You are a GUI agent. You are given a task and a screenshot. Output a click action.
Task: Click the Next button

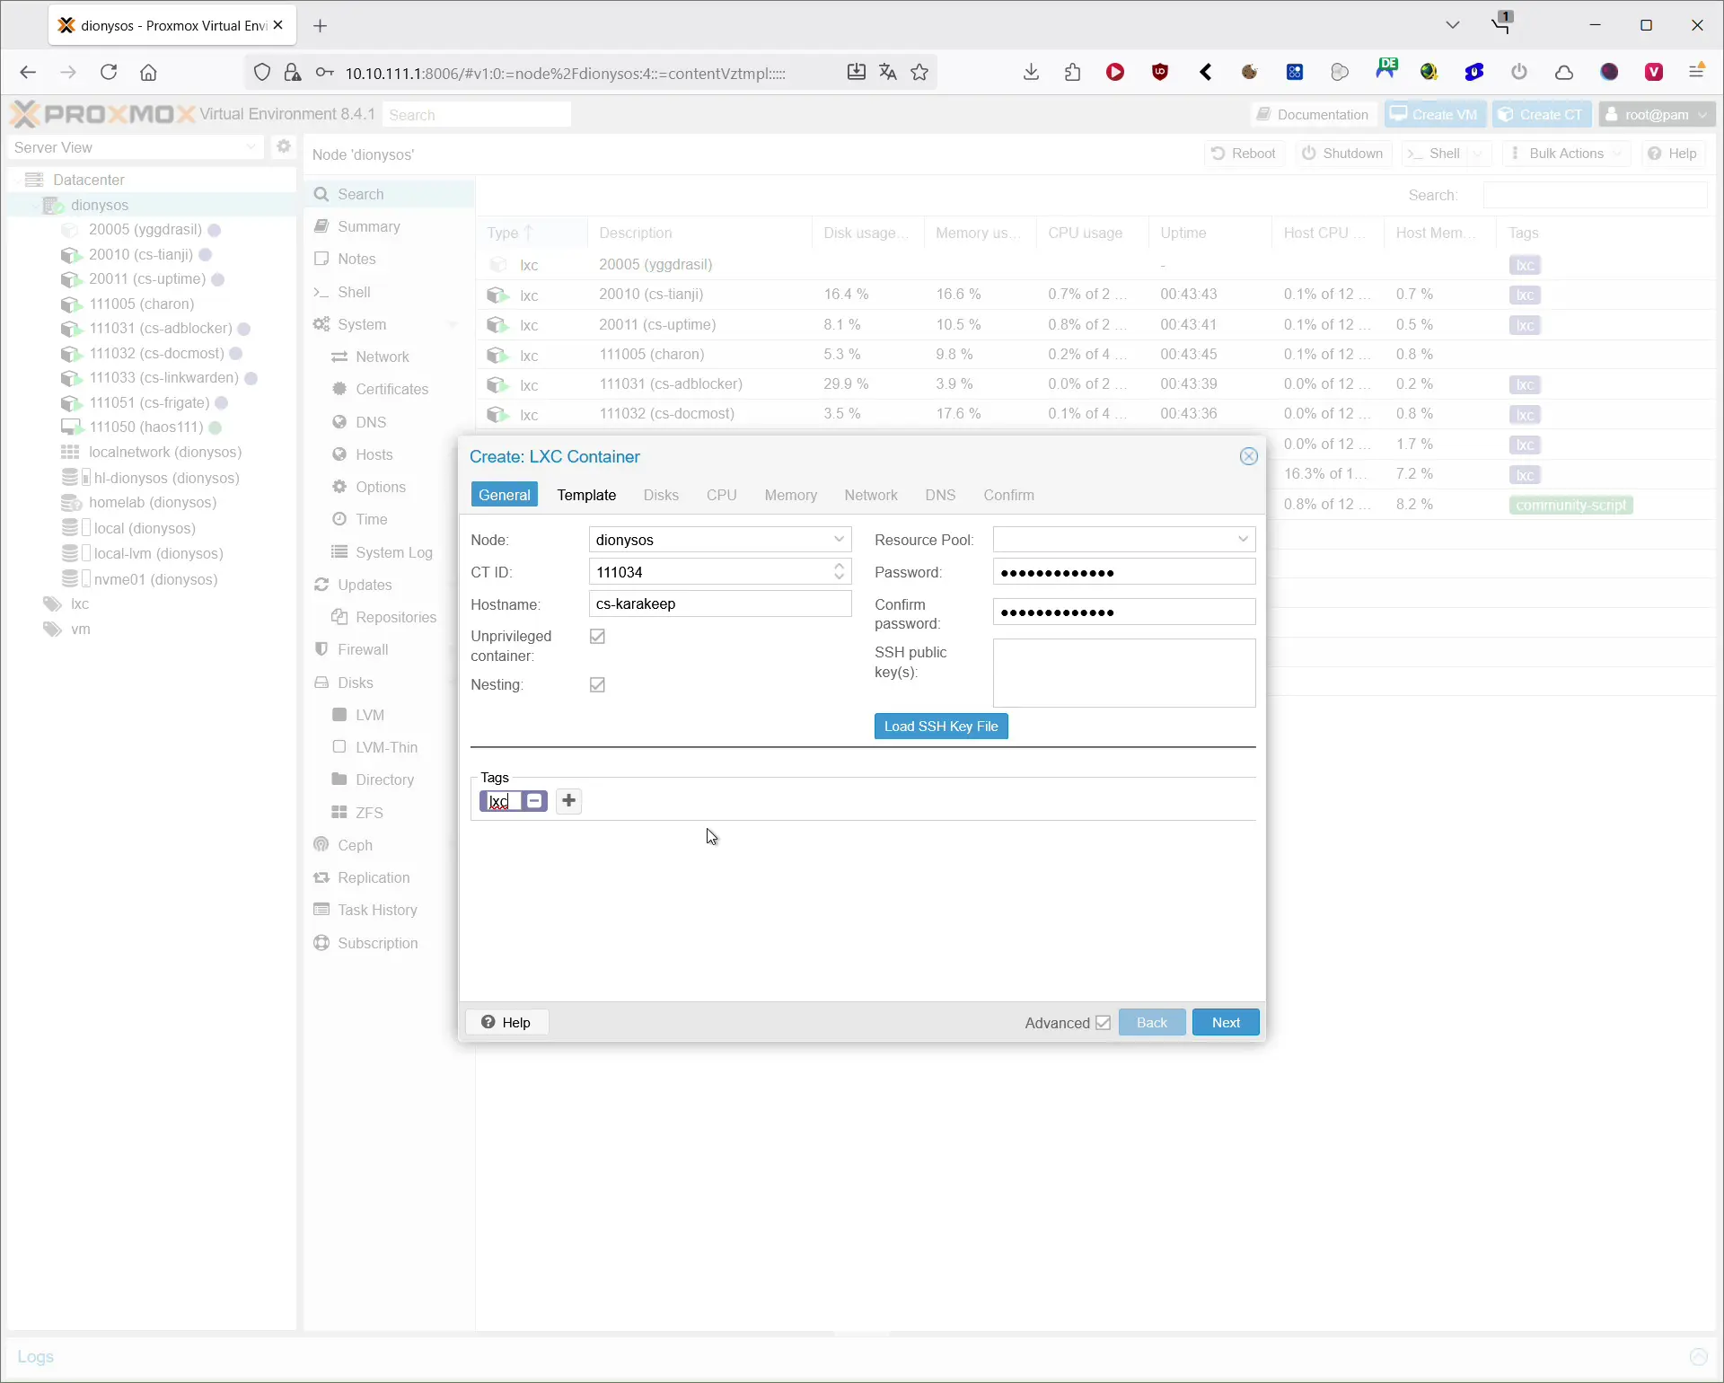pos(1225,1022)
